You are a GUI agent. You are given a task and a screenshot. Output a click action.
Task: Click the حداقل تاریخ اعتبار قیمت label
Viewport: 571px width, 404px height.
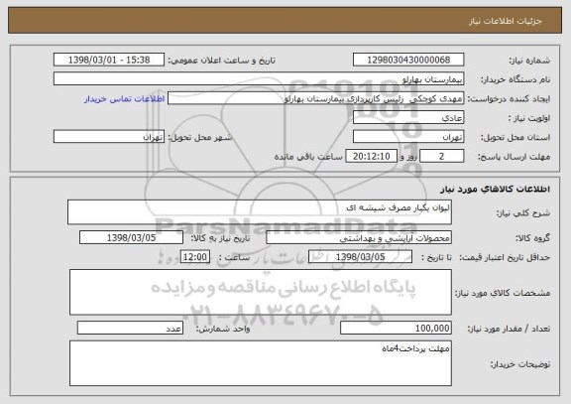[505, 257]
